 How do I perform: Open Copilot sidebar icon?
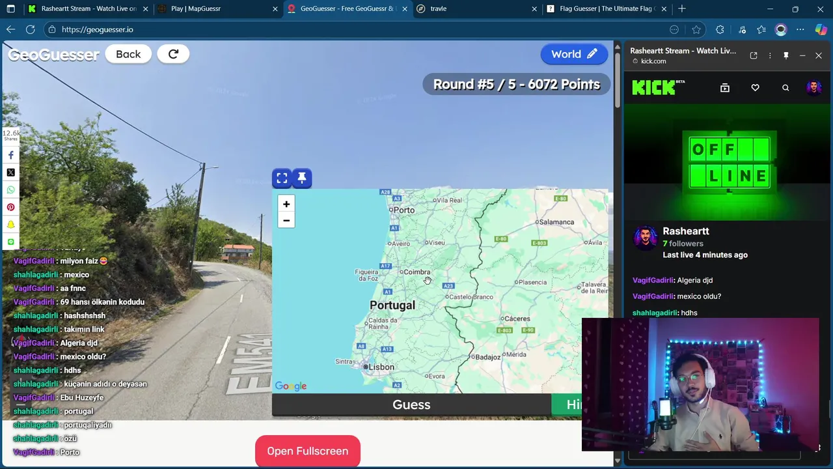pos(821,29)
